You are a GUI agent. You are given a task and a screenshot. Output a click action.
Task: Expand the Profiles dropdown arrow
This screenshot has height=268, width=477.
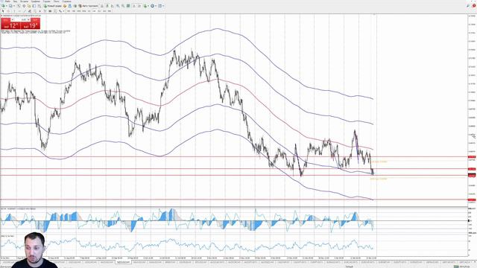coord(14,6)
